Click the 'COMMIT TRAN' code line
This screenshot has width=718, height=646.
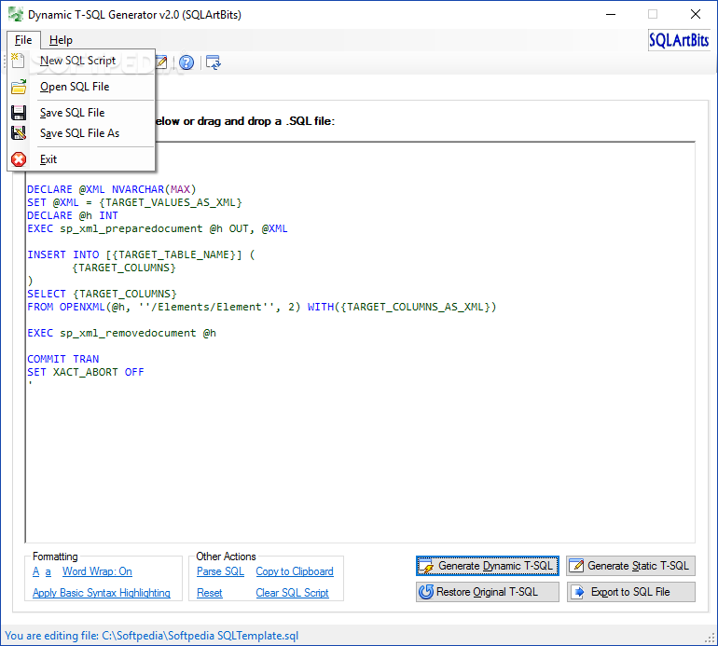point(62,359)
